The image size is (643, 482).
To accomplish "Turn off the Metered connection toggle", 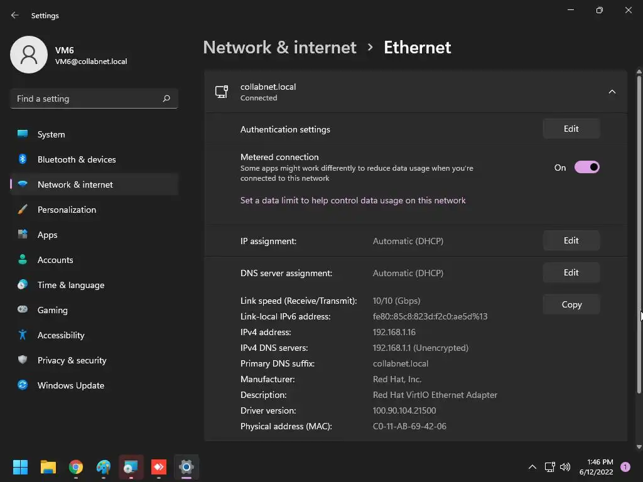I will [586, 168].
